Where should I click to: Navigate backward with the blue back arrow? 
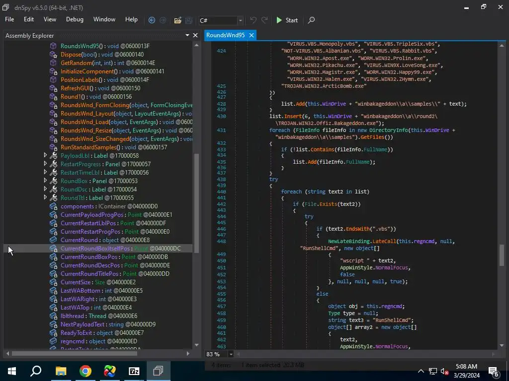152,20
